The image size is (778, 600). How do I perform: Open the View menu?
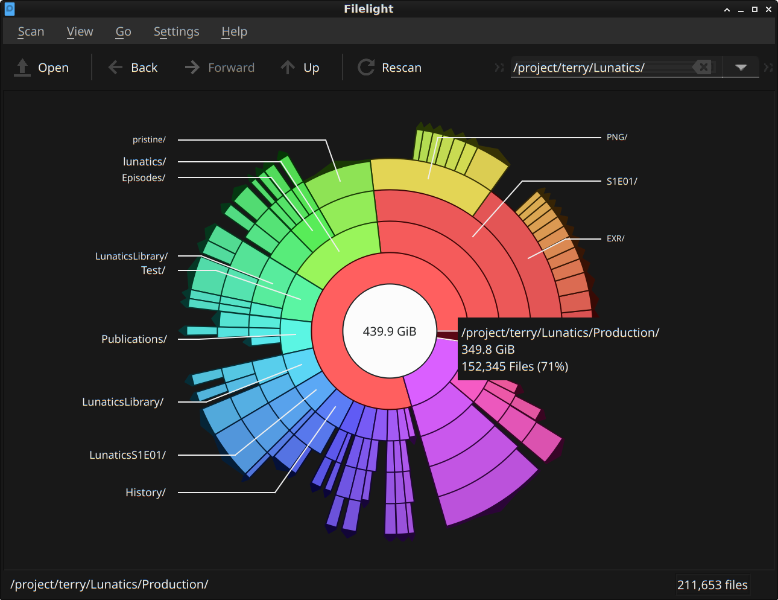[80, 31]
